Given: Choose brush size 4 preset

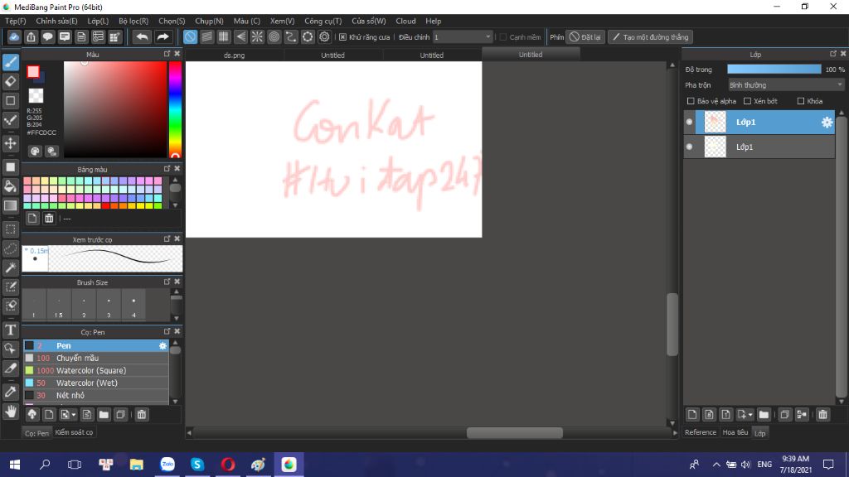Looking at the screenshot, I should (133, 306).
